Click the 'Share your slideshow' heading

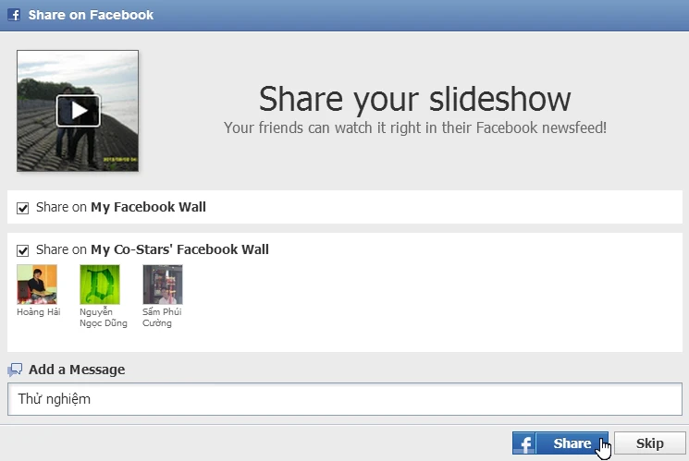click(x=415, y=100)
